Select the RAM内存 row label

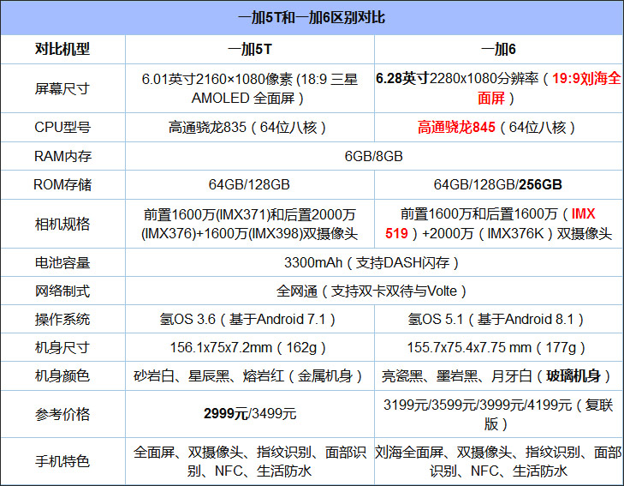coord(62,156)
